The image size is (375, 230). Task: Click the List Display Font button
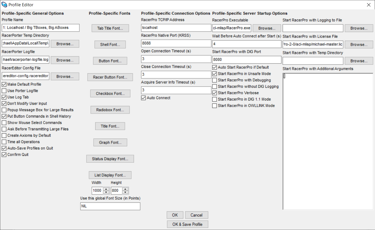(110, 175)
